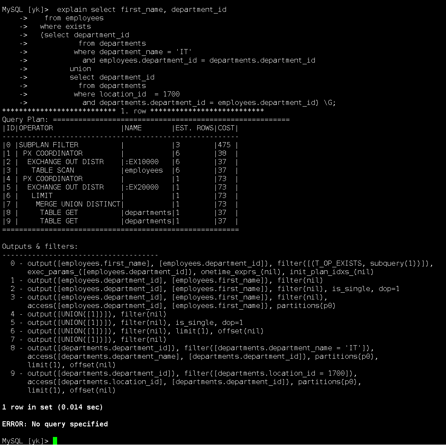Click the 'Outputs & filters:' heading
446x445 pixels.
click(x=40, y=247)
